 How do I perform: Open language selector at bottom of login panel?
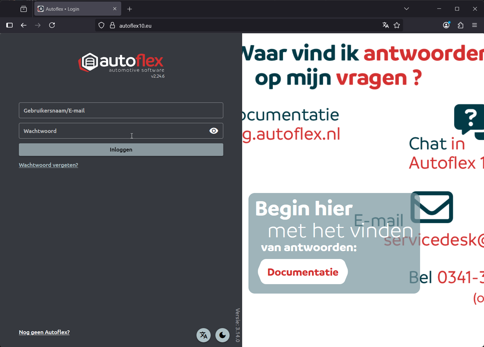point(203,335)
